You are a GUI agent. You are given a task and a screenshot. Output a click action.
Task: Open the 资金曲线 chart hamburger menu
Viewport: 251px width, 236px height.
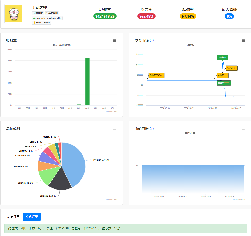tap(243, 41)
